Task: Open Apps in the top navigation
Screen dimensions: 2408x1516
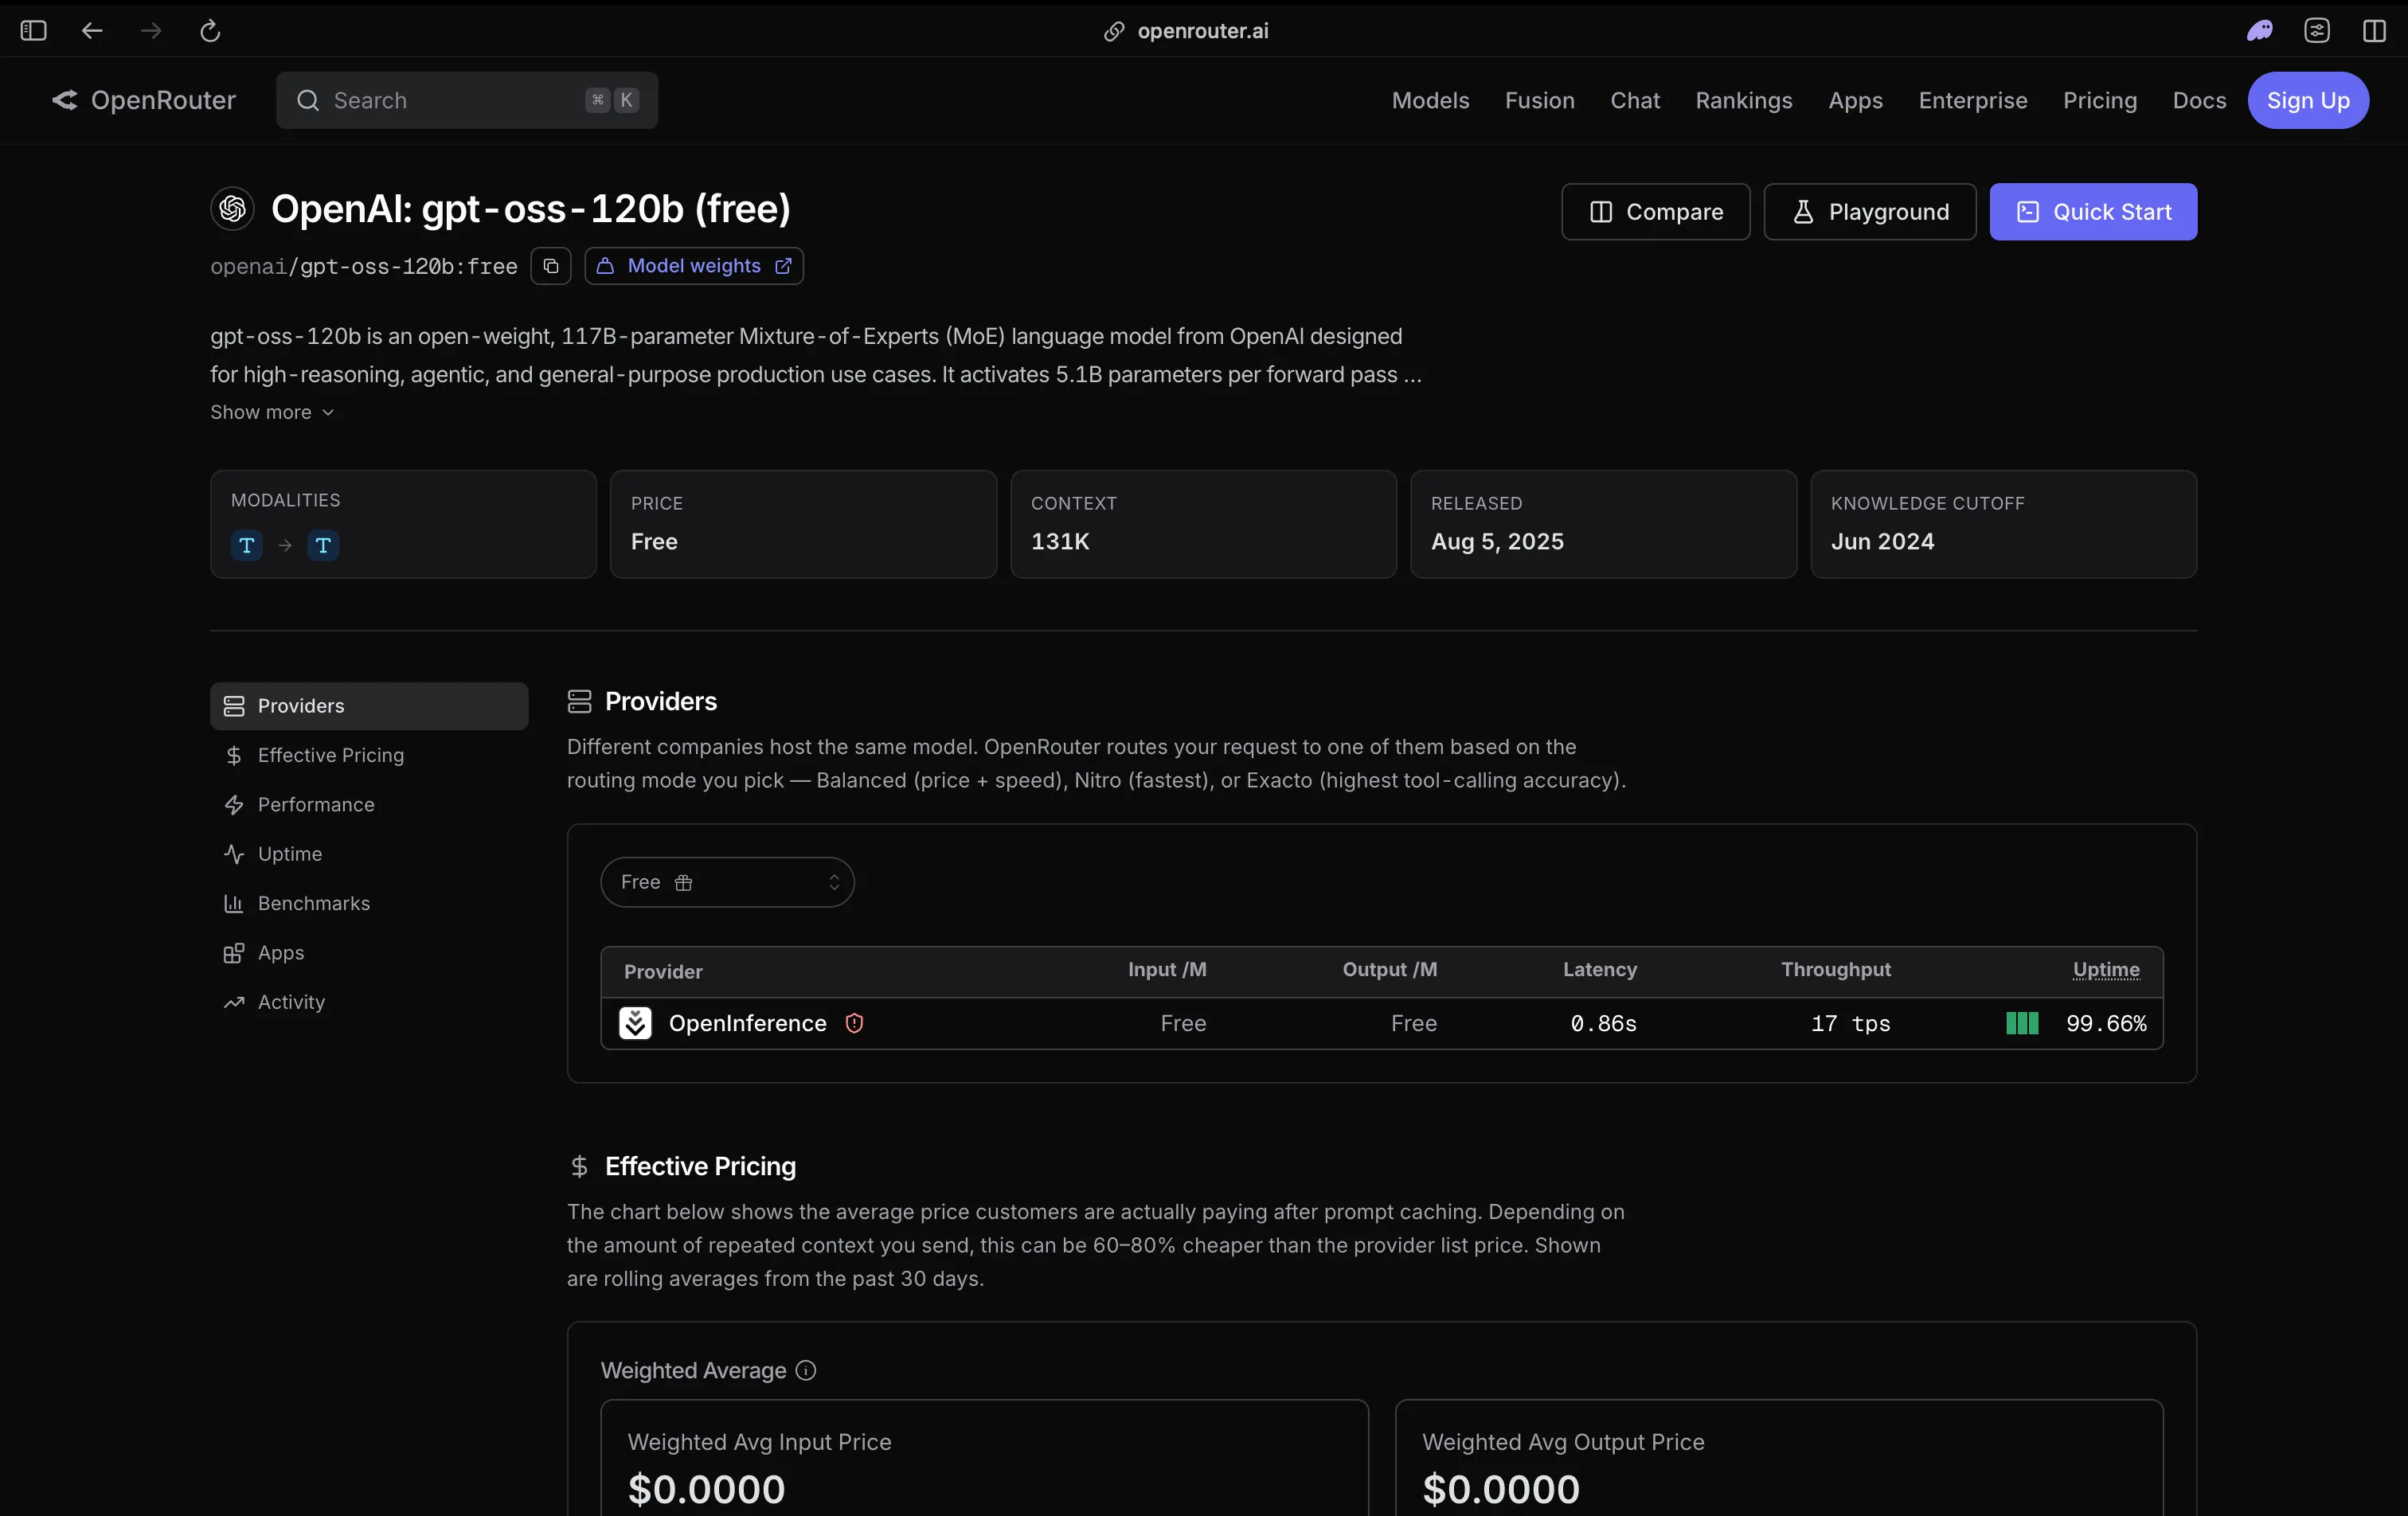Action: click(x=1855, y=100)
